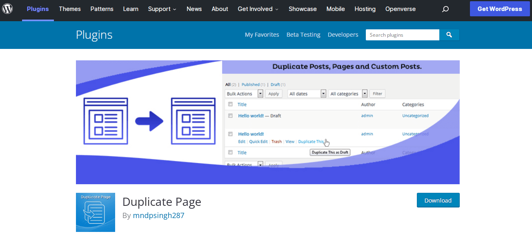The height and width of the screenshot is (236, 532).
Task: Navigate to the Showcase page
Action: pyautogui.click(x=303, y=9)
